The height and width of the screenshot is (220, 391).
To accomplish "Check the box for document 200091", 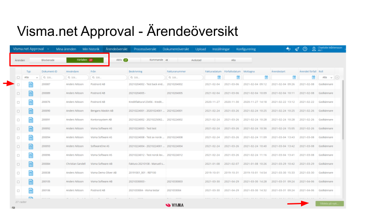I will pyautogui.click(x=18, y=120).
